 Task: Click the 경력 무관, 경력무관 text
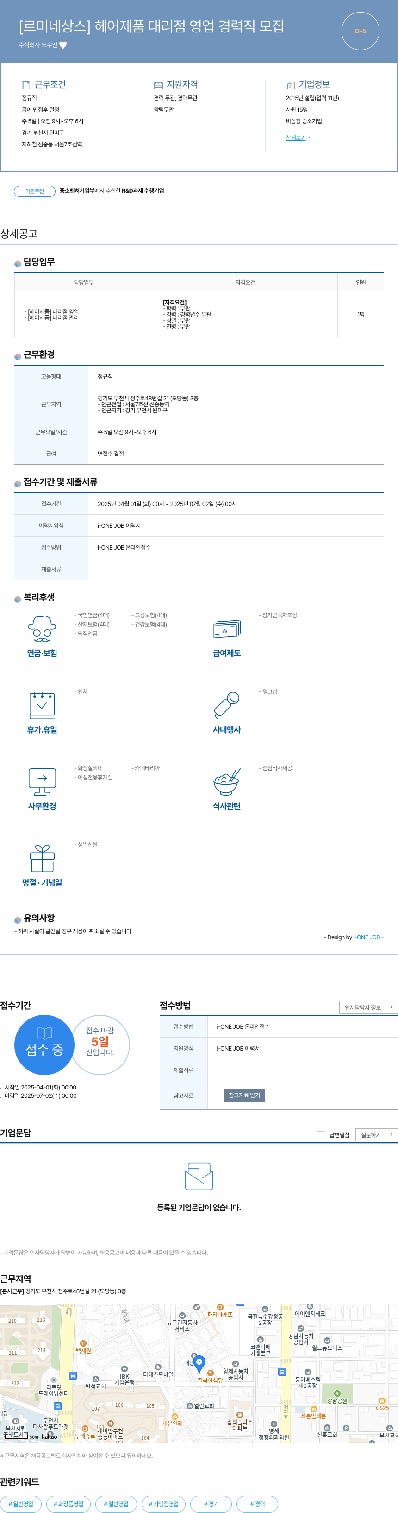pyautogui.click(x=175, y=98)
